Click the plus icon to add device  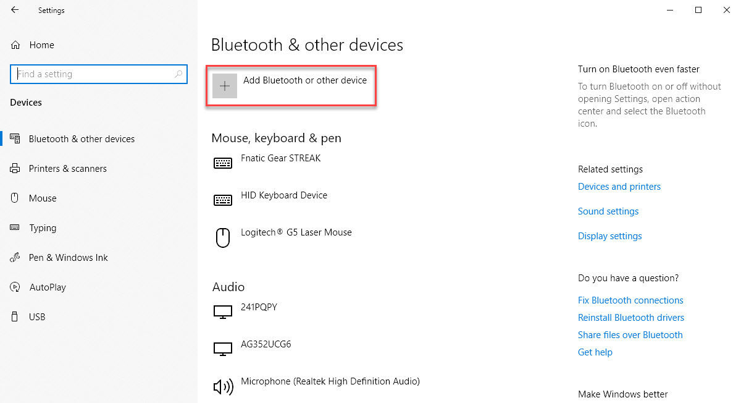coord(225,86)
